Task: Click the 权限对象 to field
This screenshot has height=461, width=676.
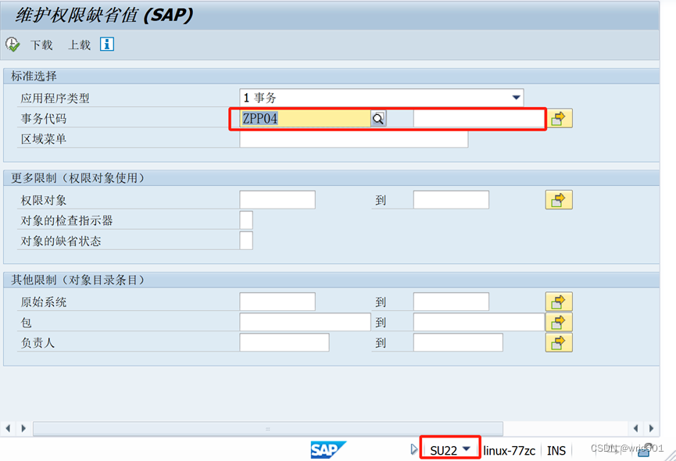Action: click(451, 200)
